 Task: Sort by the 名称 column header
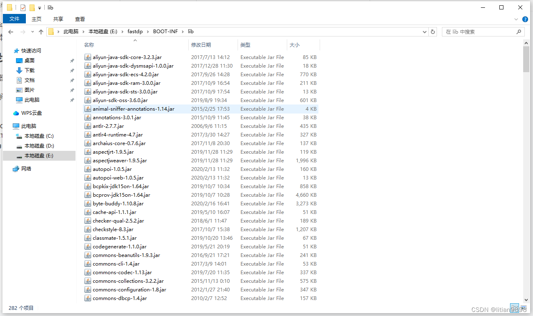click(x=135, y=45)
